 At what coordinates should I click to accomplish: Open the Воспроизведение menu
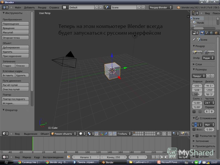[x=53, y=157]
